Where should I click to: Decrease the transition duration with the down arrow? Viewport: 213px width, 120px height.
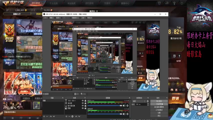pos(148,105)
